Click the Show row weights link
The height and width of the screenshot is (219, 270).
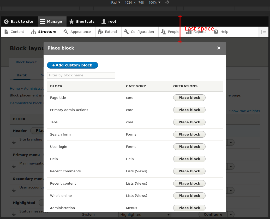[x=244, y=111]
